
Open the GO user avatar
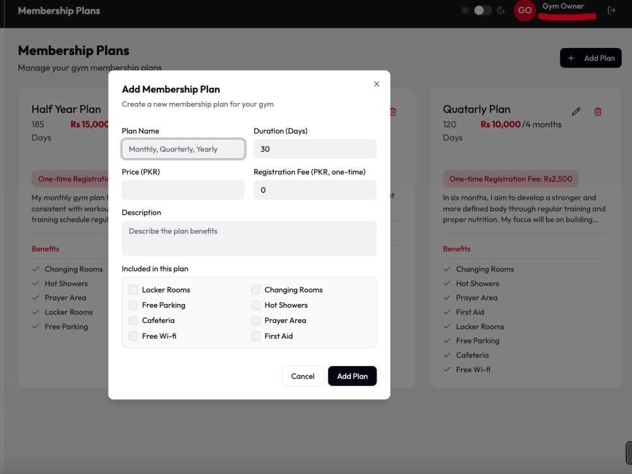[525, 11]
